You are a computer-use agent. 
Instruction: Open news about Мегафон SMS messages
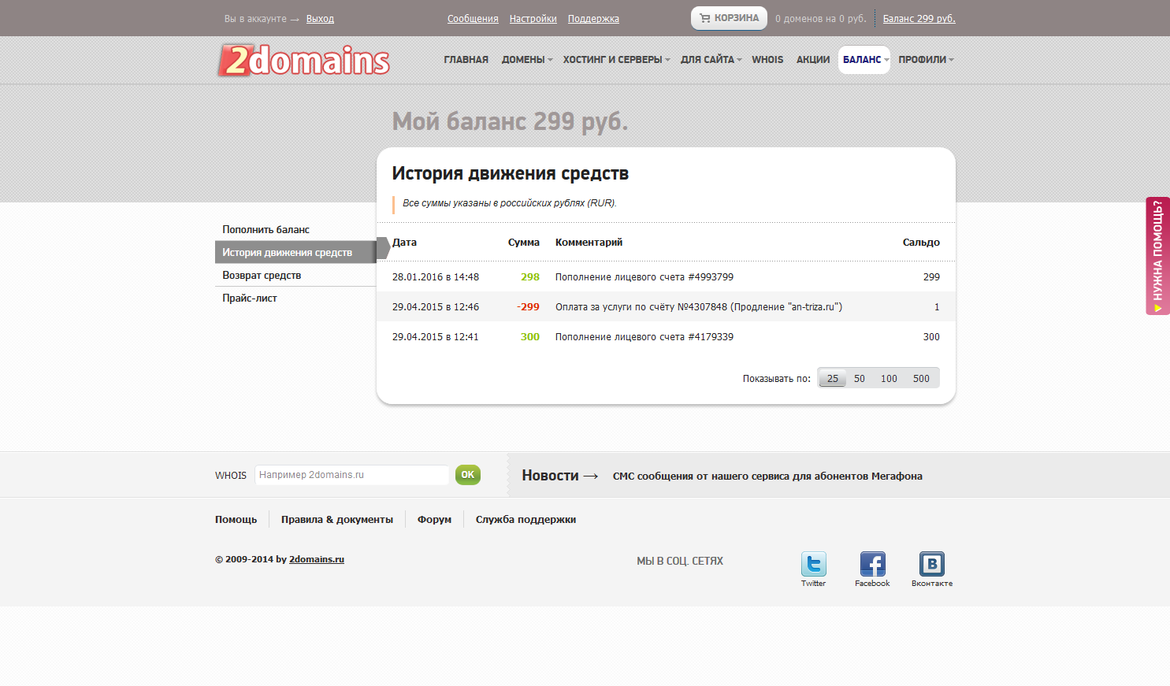coord(767,476)
